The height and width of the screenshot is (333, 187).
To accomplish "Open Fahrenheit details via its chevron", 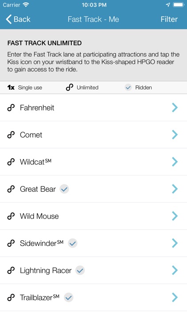I will [x=175, y=107].
